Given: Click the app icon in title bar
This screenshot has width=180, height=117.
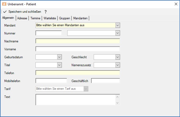Looking at the screenshot, I should [4, 4].
